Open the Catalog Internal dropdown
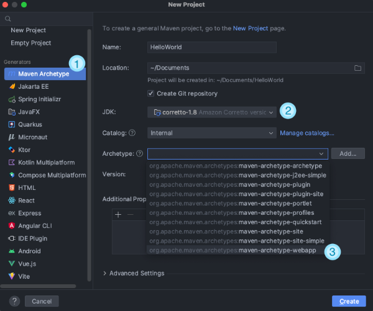This screenshot has height=311, width=373. [212, 133]
